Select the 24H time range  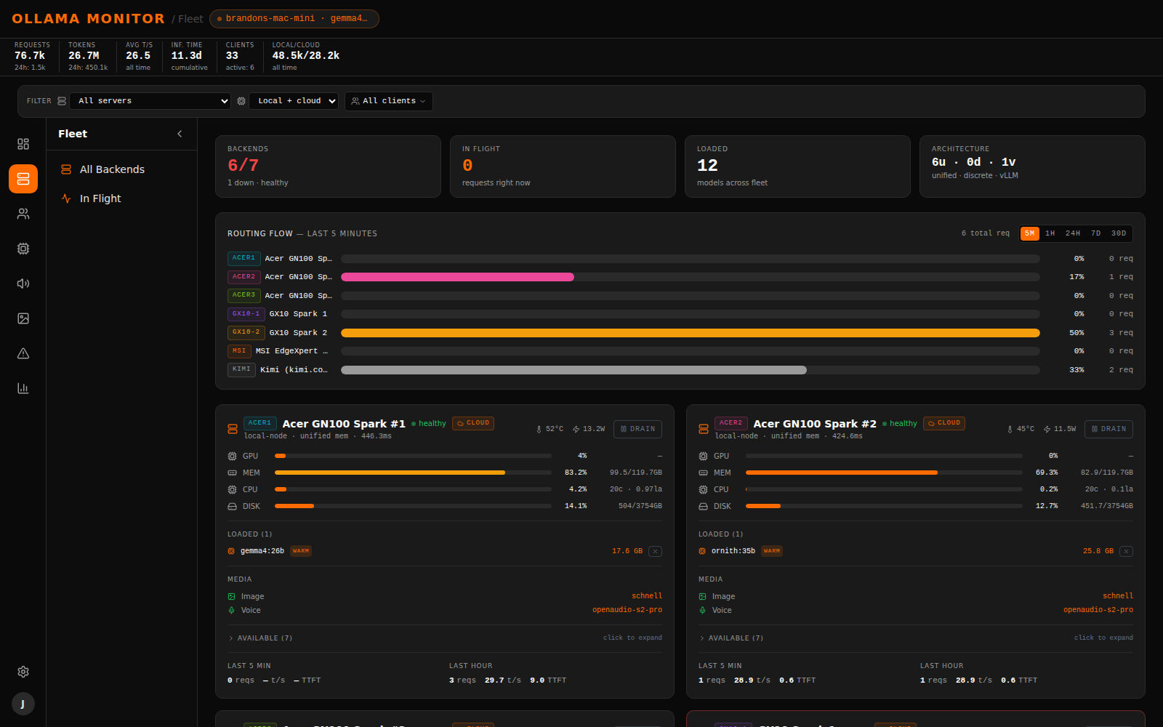point(1073,233)
